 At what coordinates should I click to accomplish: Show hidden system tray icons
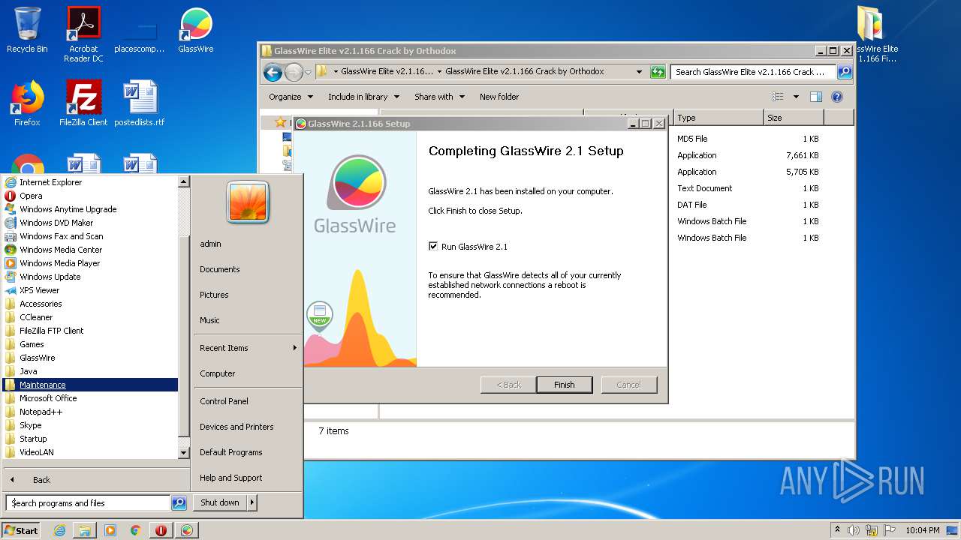(x=838, y=530)
